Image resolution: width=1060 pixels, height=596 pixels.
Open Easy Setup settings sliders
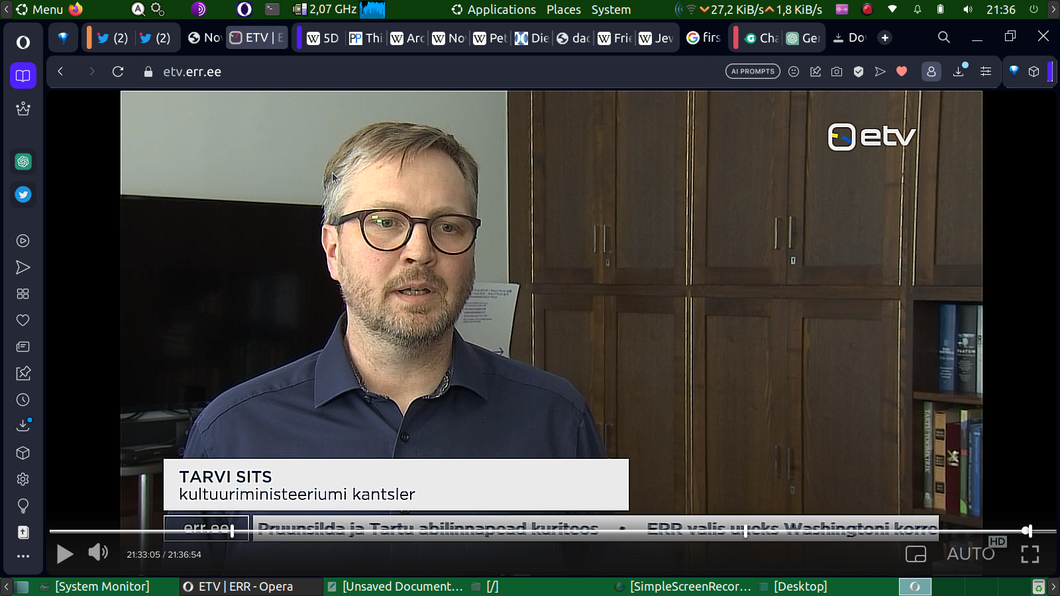click(x=986, y=72)
